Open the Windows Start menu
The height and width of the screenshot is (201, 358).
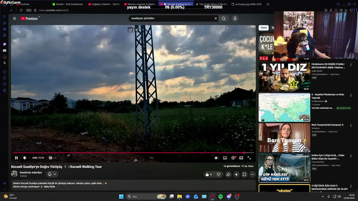point(121,197)
